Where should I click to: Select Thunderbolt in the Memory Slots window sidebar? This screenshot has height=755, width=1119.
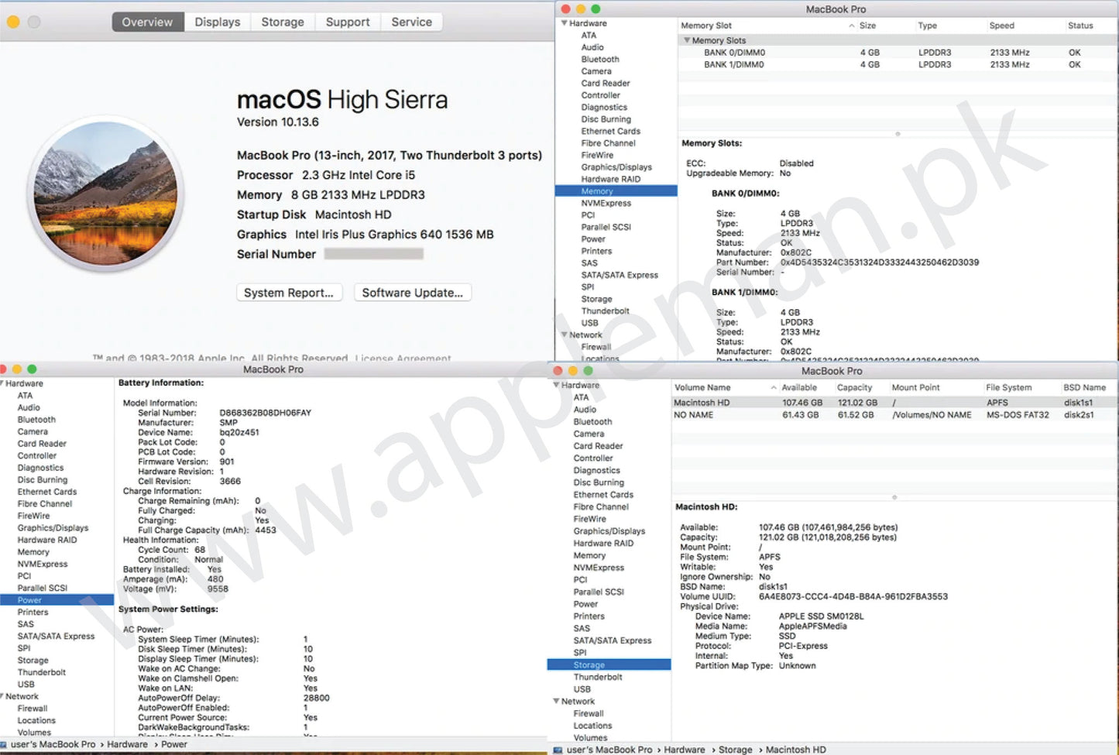click(606, 311)
